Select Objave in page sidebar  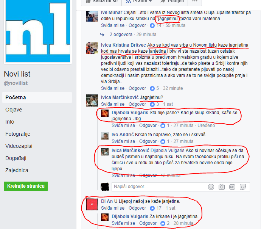pyautogui.click(x=14, y=110)
